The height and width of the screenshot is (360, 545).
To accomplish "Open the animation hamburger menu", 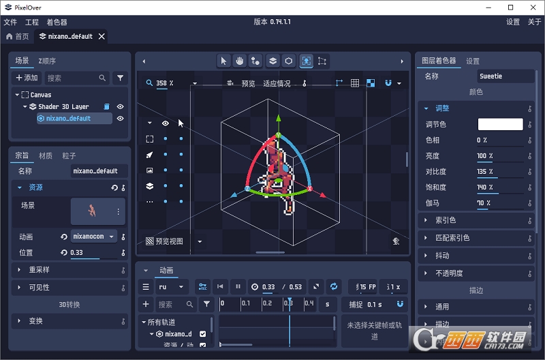I will coord(146,287).
